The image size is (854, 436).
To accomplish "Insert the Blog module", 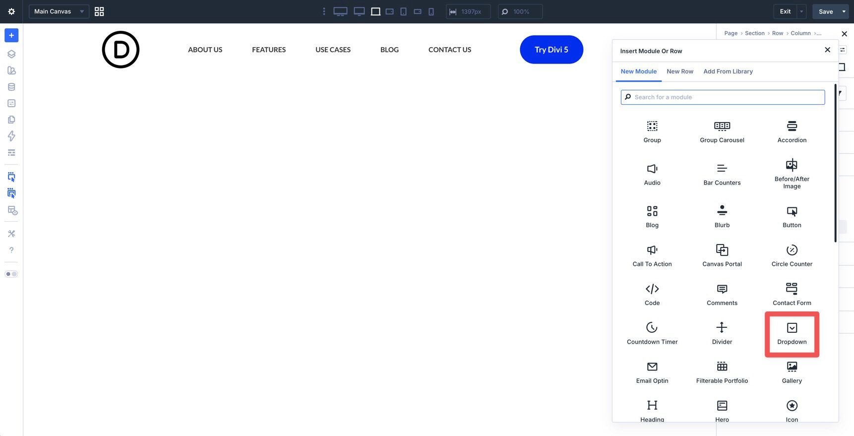I will [652, 217].
